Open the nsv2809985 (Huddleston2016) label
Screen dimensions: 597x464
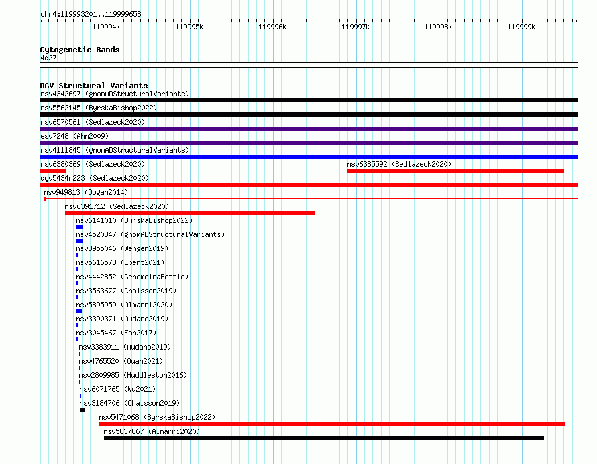(133, 375)
